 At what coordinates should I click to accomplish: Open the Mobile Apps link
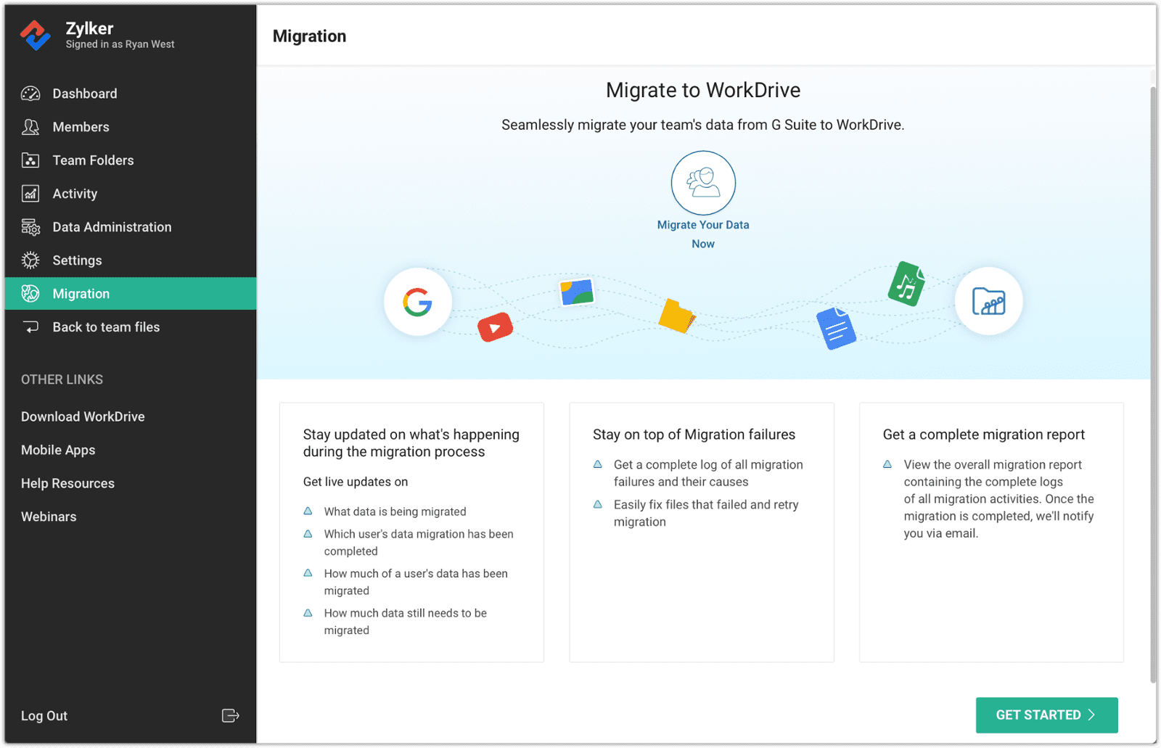(x=58, y=450)
